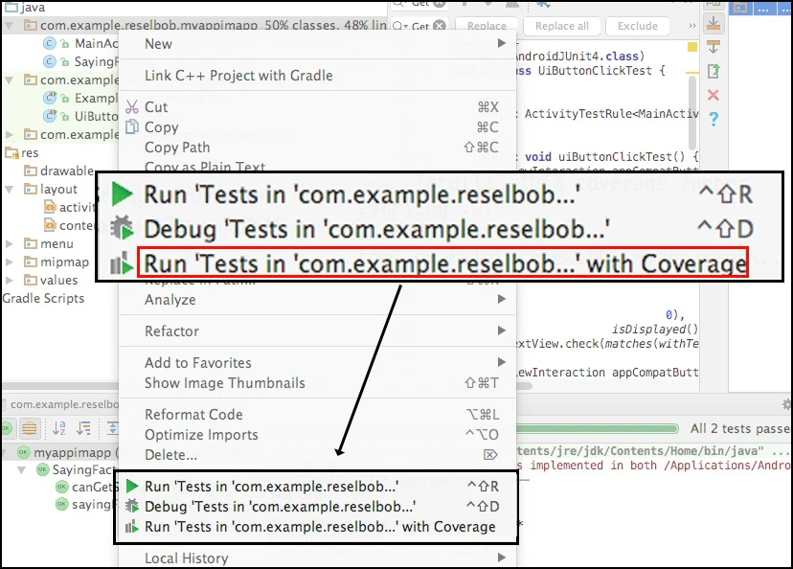Select Reformat Code

point(317,414)
